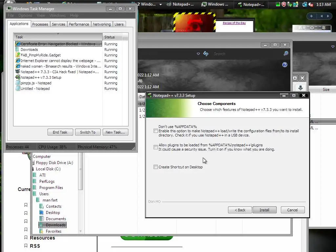
Task: Click Users folder icon in tree
Action: click(35, 194)
